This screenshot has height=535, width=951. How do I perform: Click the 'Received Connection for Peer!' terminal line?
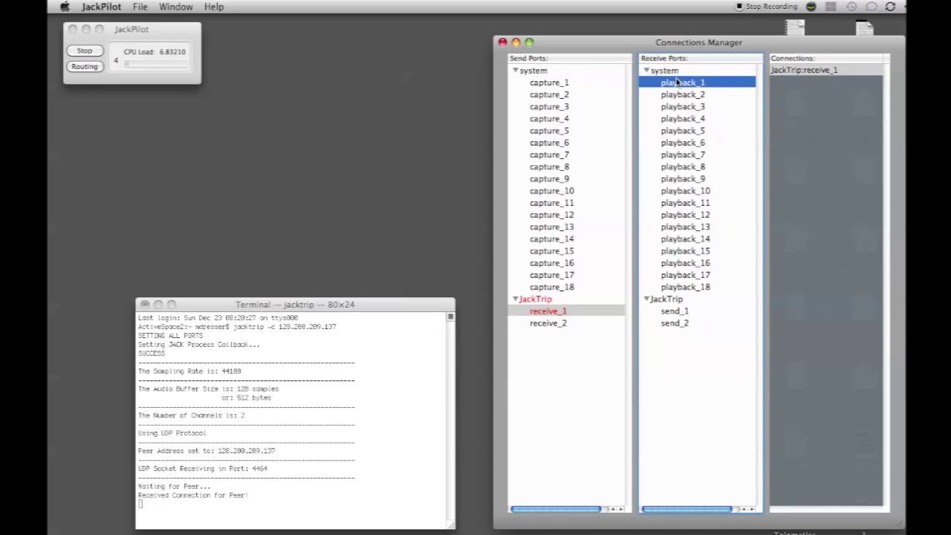(193, 496)
